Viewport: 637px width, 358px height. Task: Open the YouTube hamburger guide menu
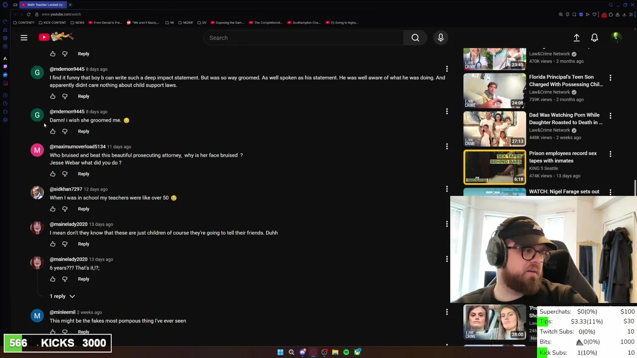pyautogui.click(x=24, y=38)
